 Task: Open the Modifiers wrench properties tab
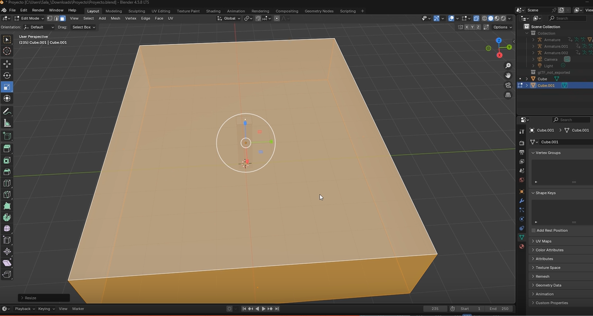[522, 201]
